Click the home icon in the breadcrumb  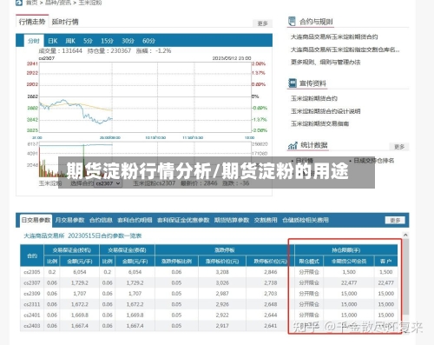point(19,3)
